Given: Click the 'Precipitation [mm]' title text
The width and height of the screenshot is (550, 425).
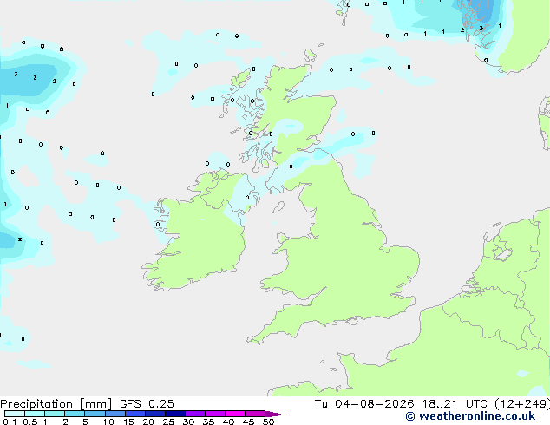Looking at the screenshot, I should (56, 404).
